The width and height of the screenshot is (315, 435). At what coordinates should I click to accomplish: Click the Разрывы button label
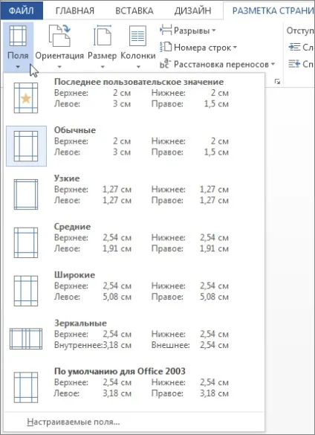pyautogui.click(x=192, y=30)
